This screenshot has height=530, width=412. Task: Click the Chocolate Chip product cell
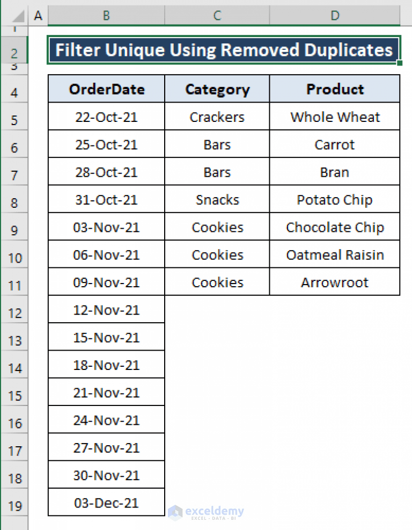tap(335, 227)
